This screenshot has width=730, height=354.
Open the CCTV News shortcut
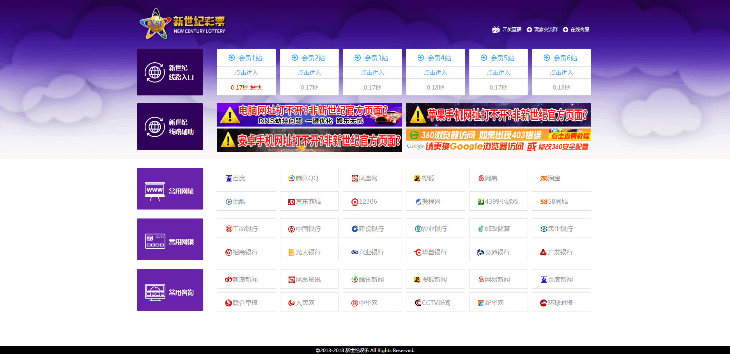point(435,302)
